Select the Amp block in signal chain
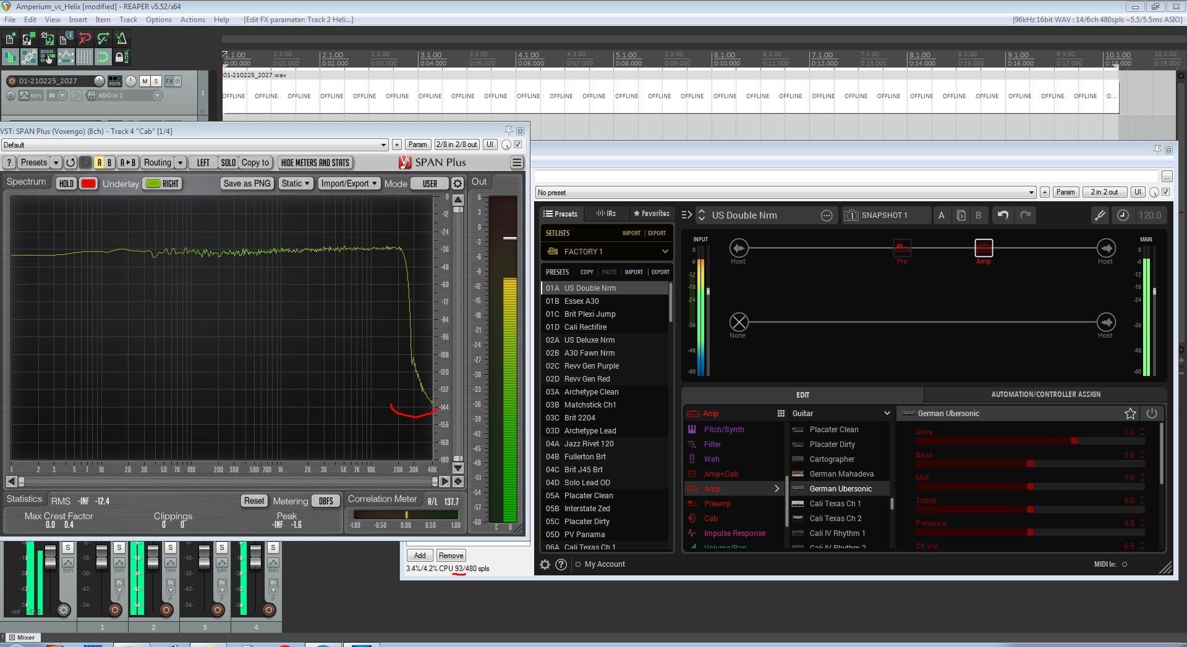 pos(983,248)
